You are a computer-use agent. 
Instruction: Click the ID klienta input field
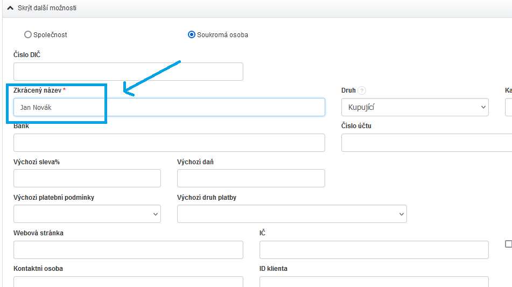point(374,281)
